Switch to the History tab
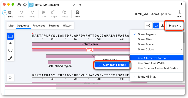The image size is (188, 98). coord(67,25)
